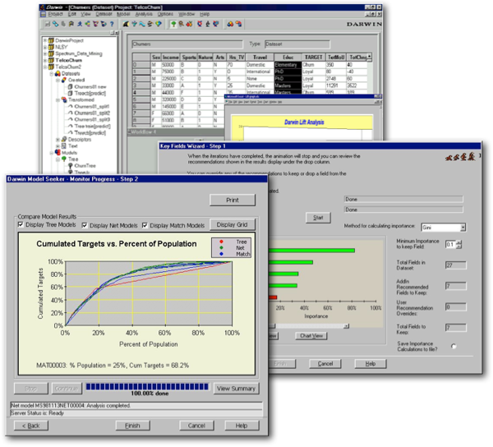Click the Descriptors icon in project tree

coord(64,139)
